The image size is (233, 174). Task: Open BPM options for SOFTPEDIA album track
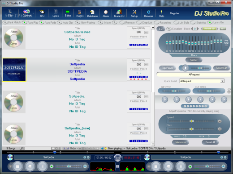(x=146, y=65)
